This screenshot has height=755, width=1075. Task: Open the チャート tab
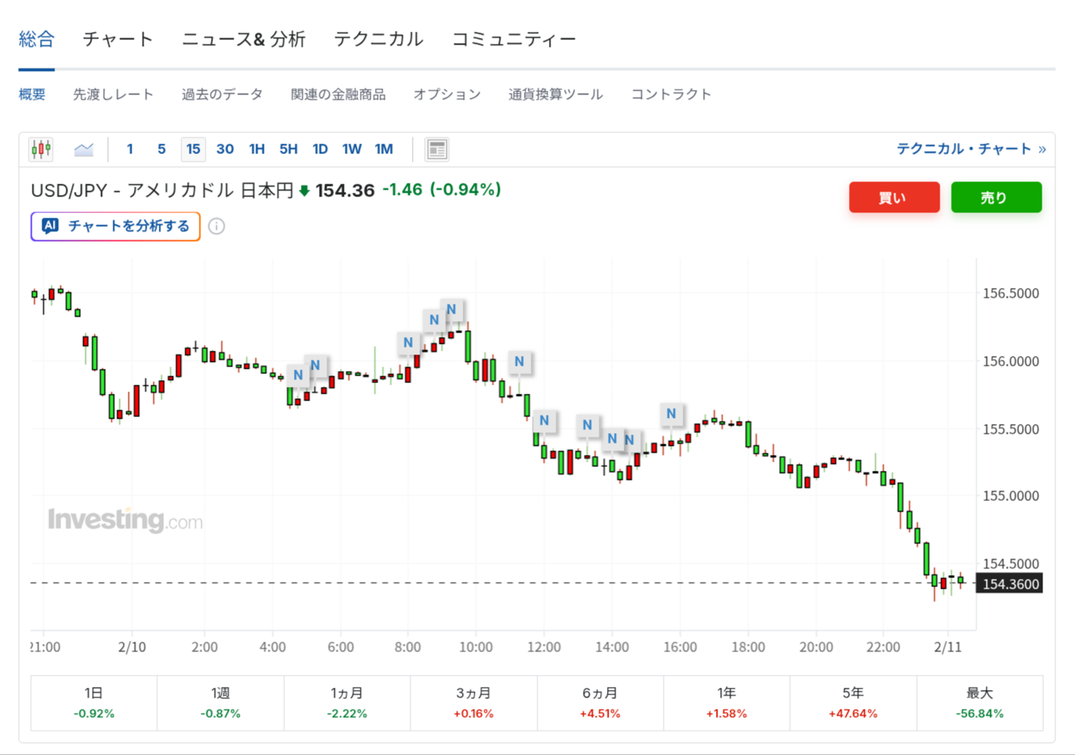click(x=118, y=39)
